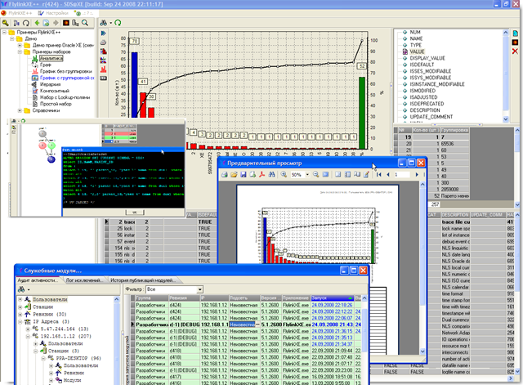
Task: Open the zoom percentage dropdown showing 50%
Action: pyautogui.click(x=307, y=174)
